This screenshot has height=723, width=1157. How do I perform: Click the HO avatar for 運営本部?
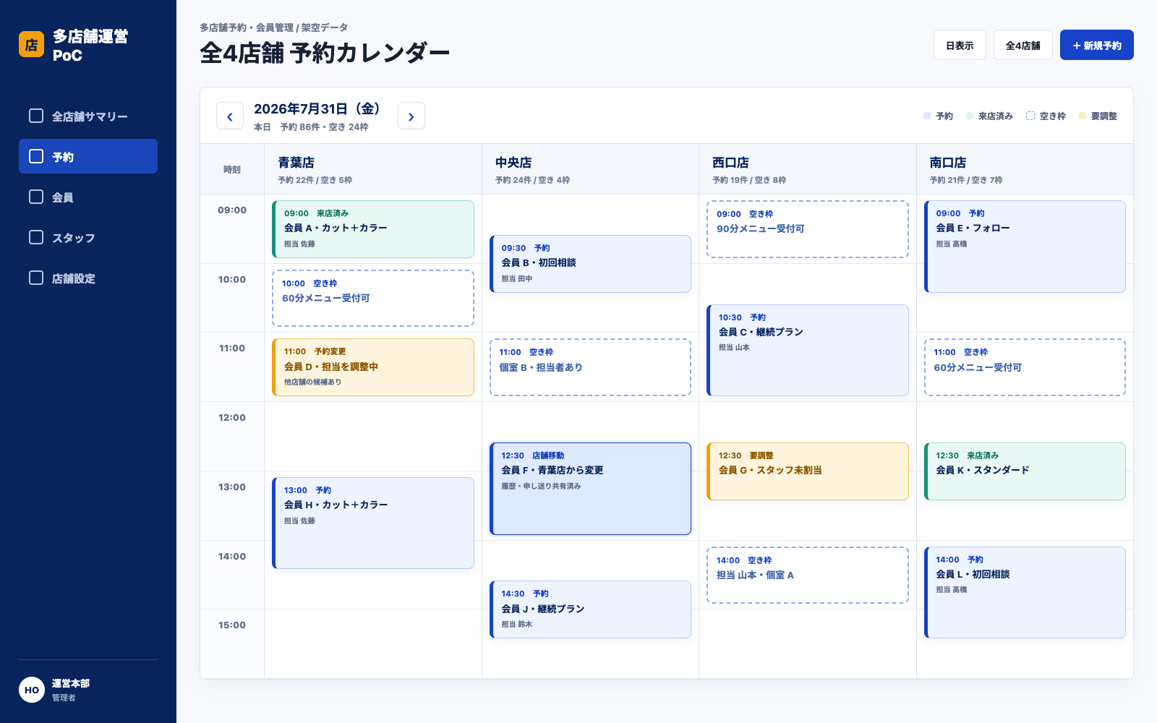point(32,690)
